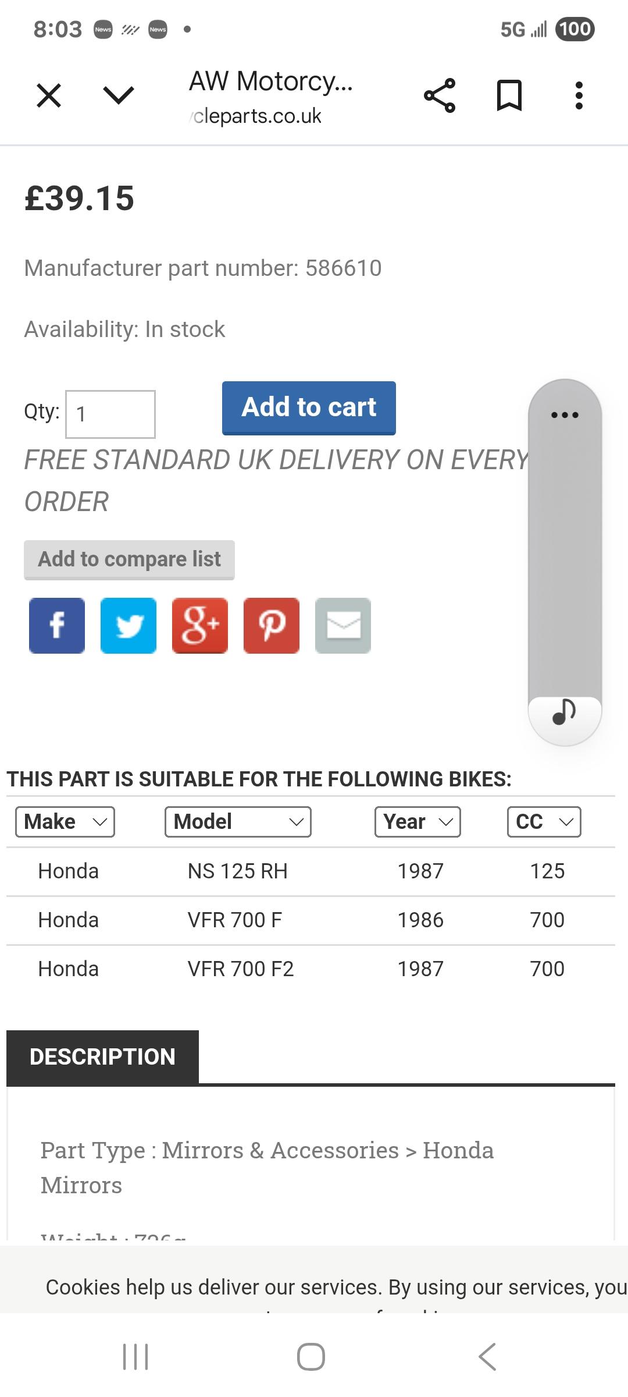Open the floating panel's three-dot options
Screen dimensions: 628x1397
click(x=565, y=415)
